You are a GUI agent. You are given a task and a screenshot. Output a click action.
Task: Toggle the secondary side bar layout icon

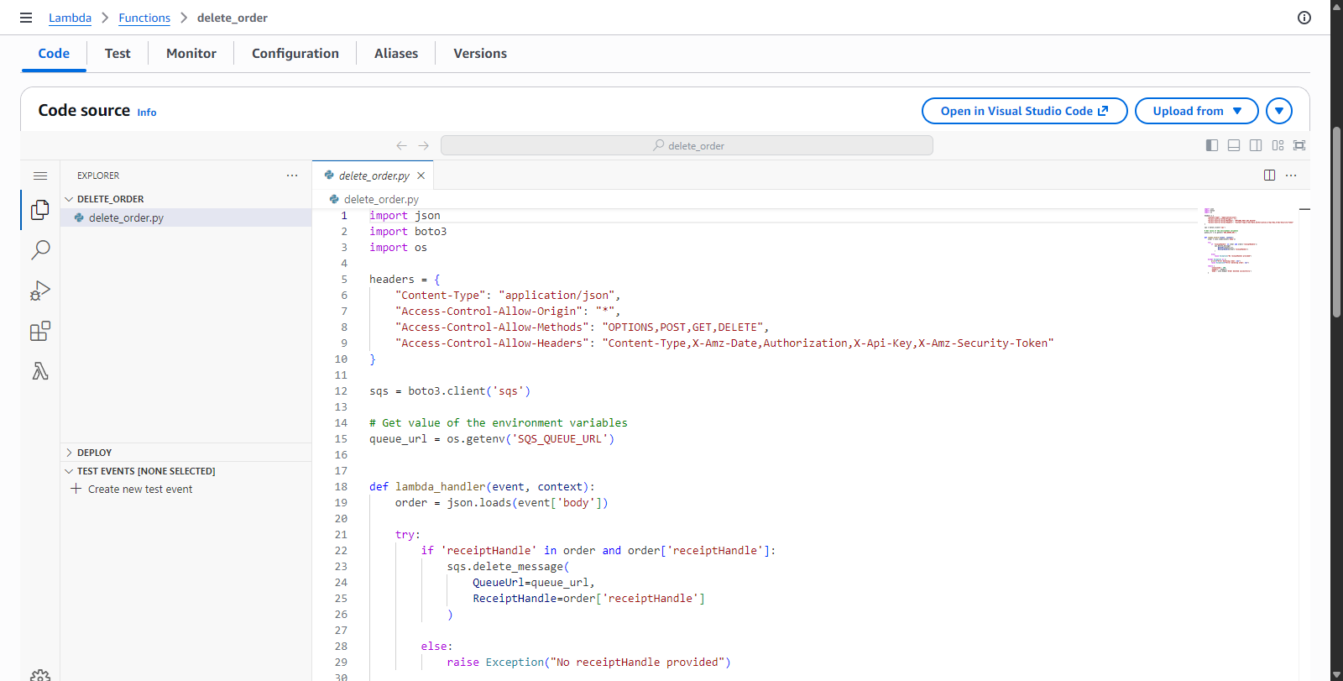point(1256,145)
